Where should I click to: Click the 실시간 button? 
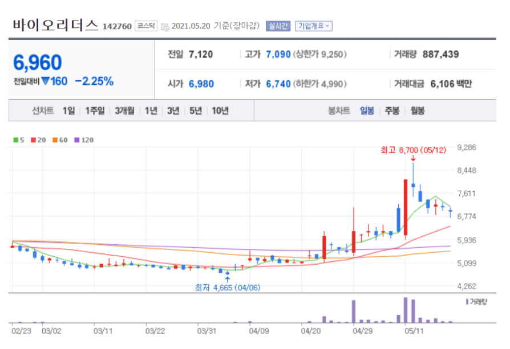(278, 26)
